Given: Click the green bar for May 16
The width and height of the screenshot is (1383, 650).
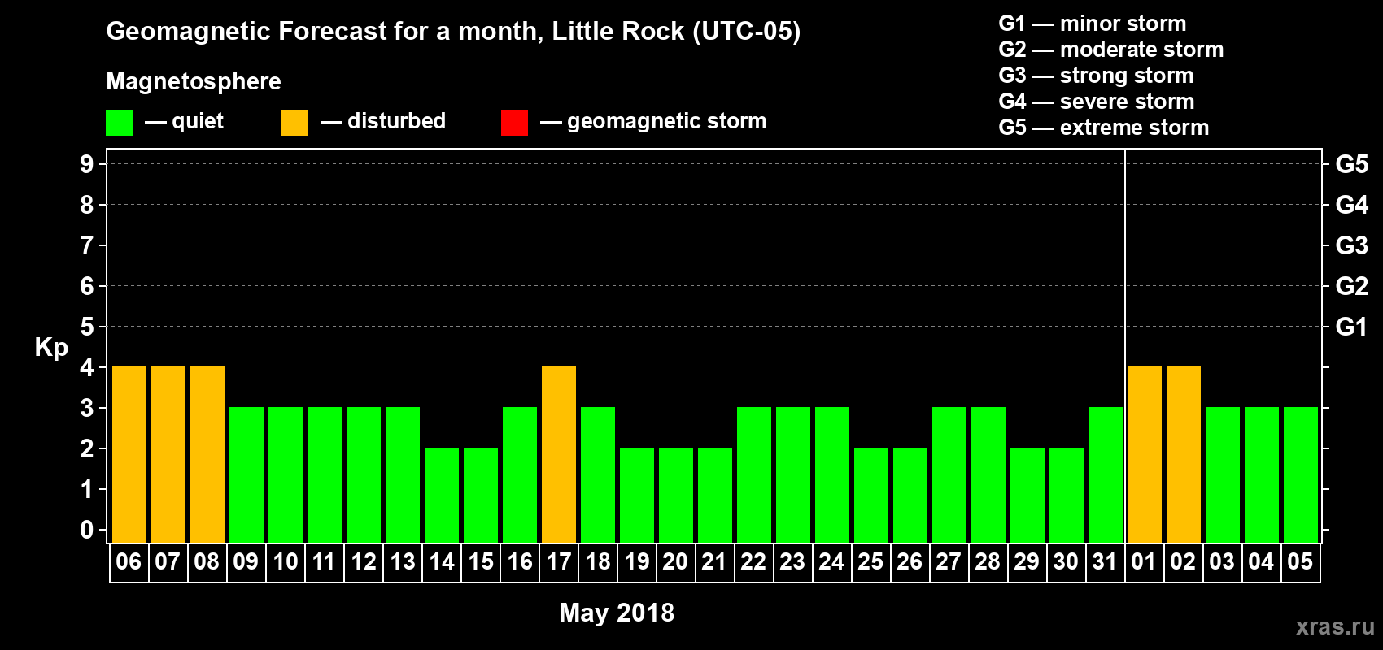Looking at the screenshot, I should coord(520,474).
